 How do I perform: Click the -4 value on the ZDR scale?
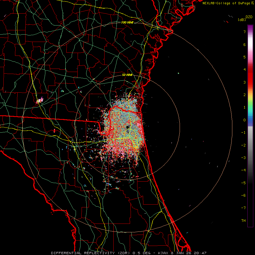pos(243,170)
